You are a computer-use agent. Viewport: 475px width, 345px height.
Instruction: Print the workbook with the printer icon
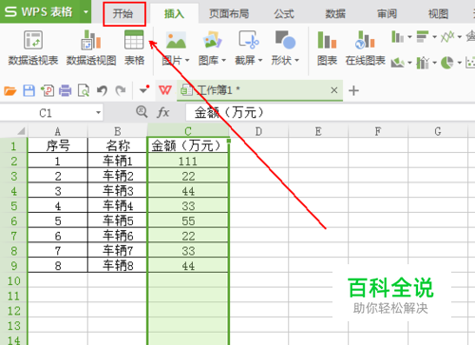point(66,91)
